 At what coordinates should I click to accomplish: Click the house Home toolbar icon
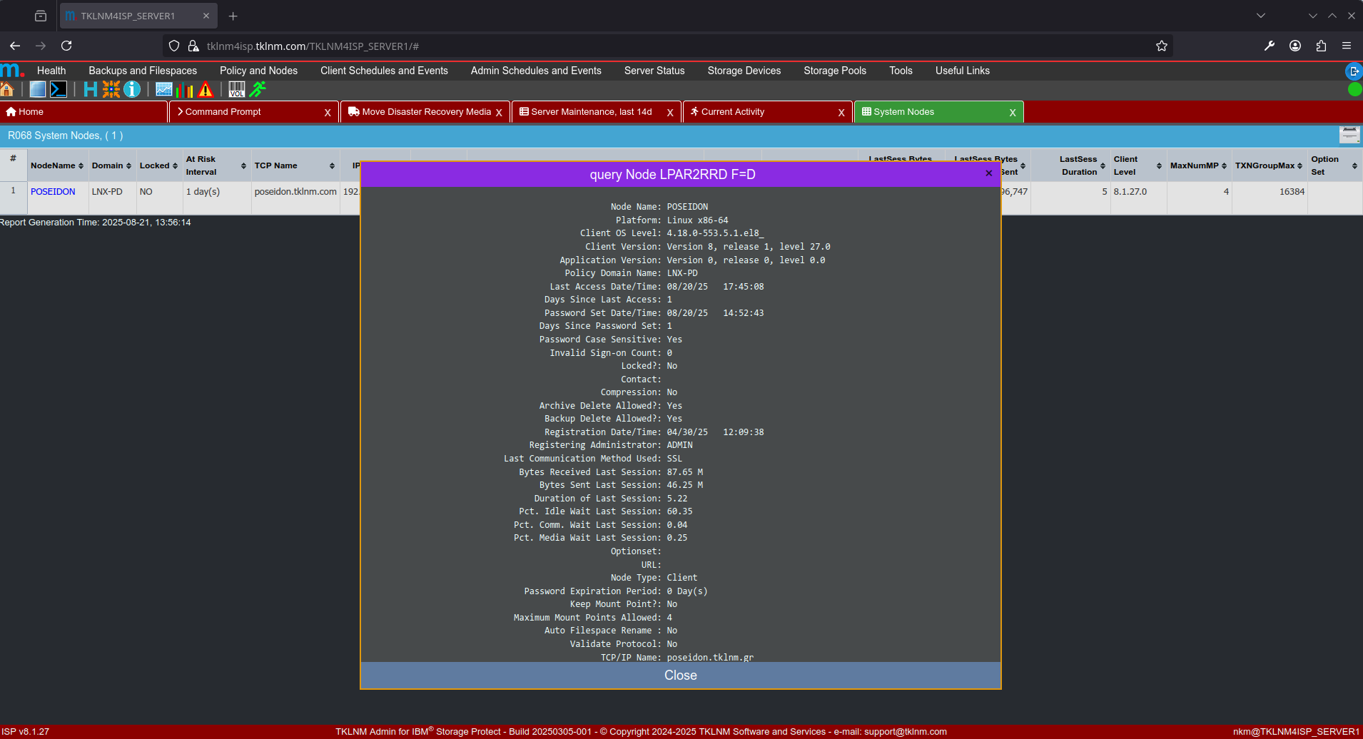tap(7, 89)
